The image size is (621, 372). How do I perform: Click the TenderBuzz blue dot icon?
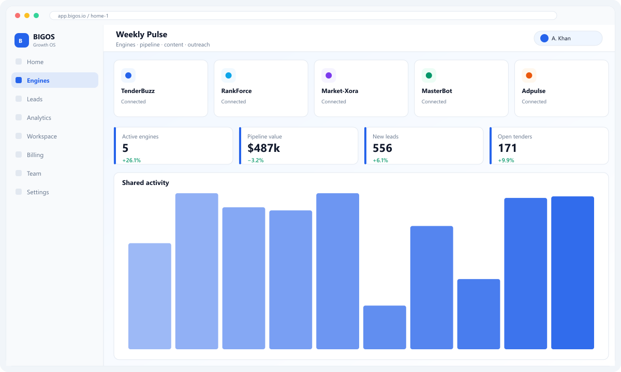pyautogui.click(x=128, y=75)
